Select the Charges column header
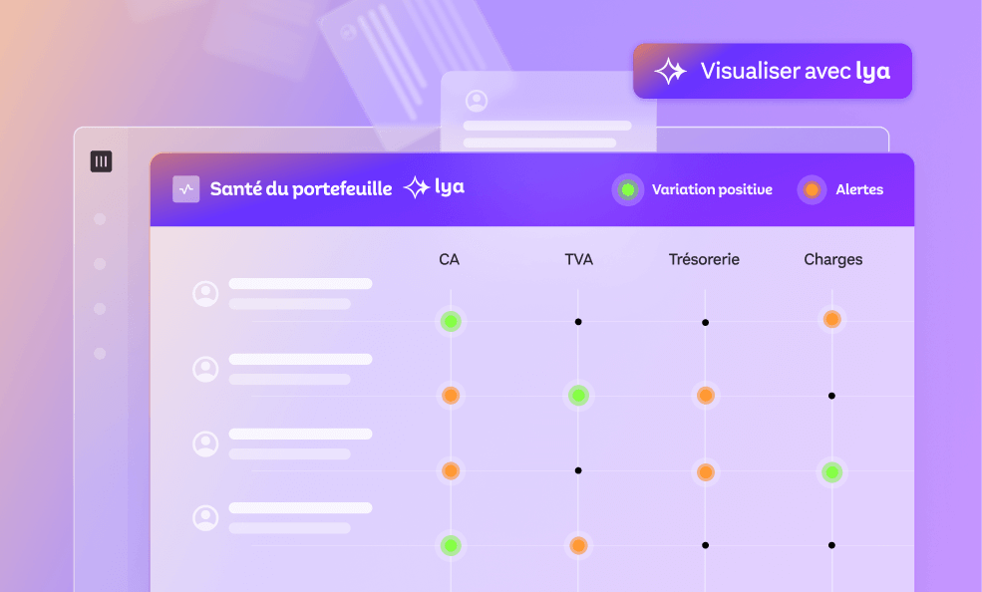The image size is (982, 592). (832, 259)
